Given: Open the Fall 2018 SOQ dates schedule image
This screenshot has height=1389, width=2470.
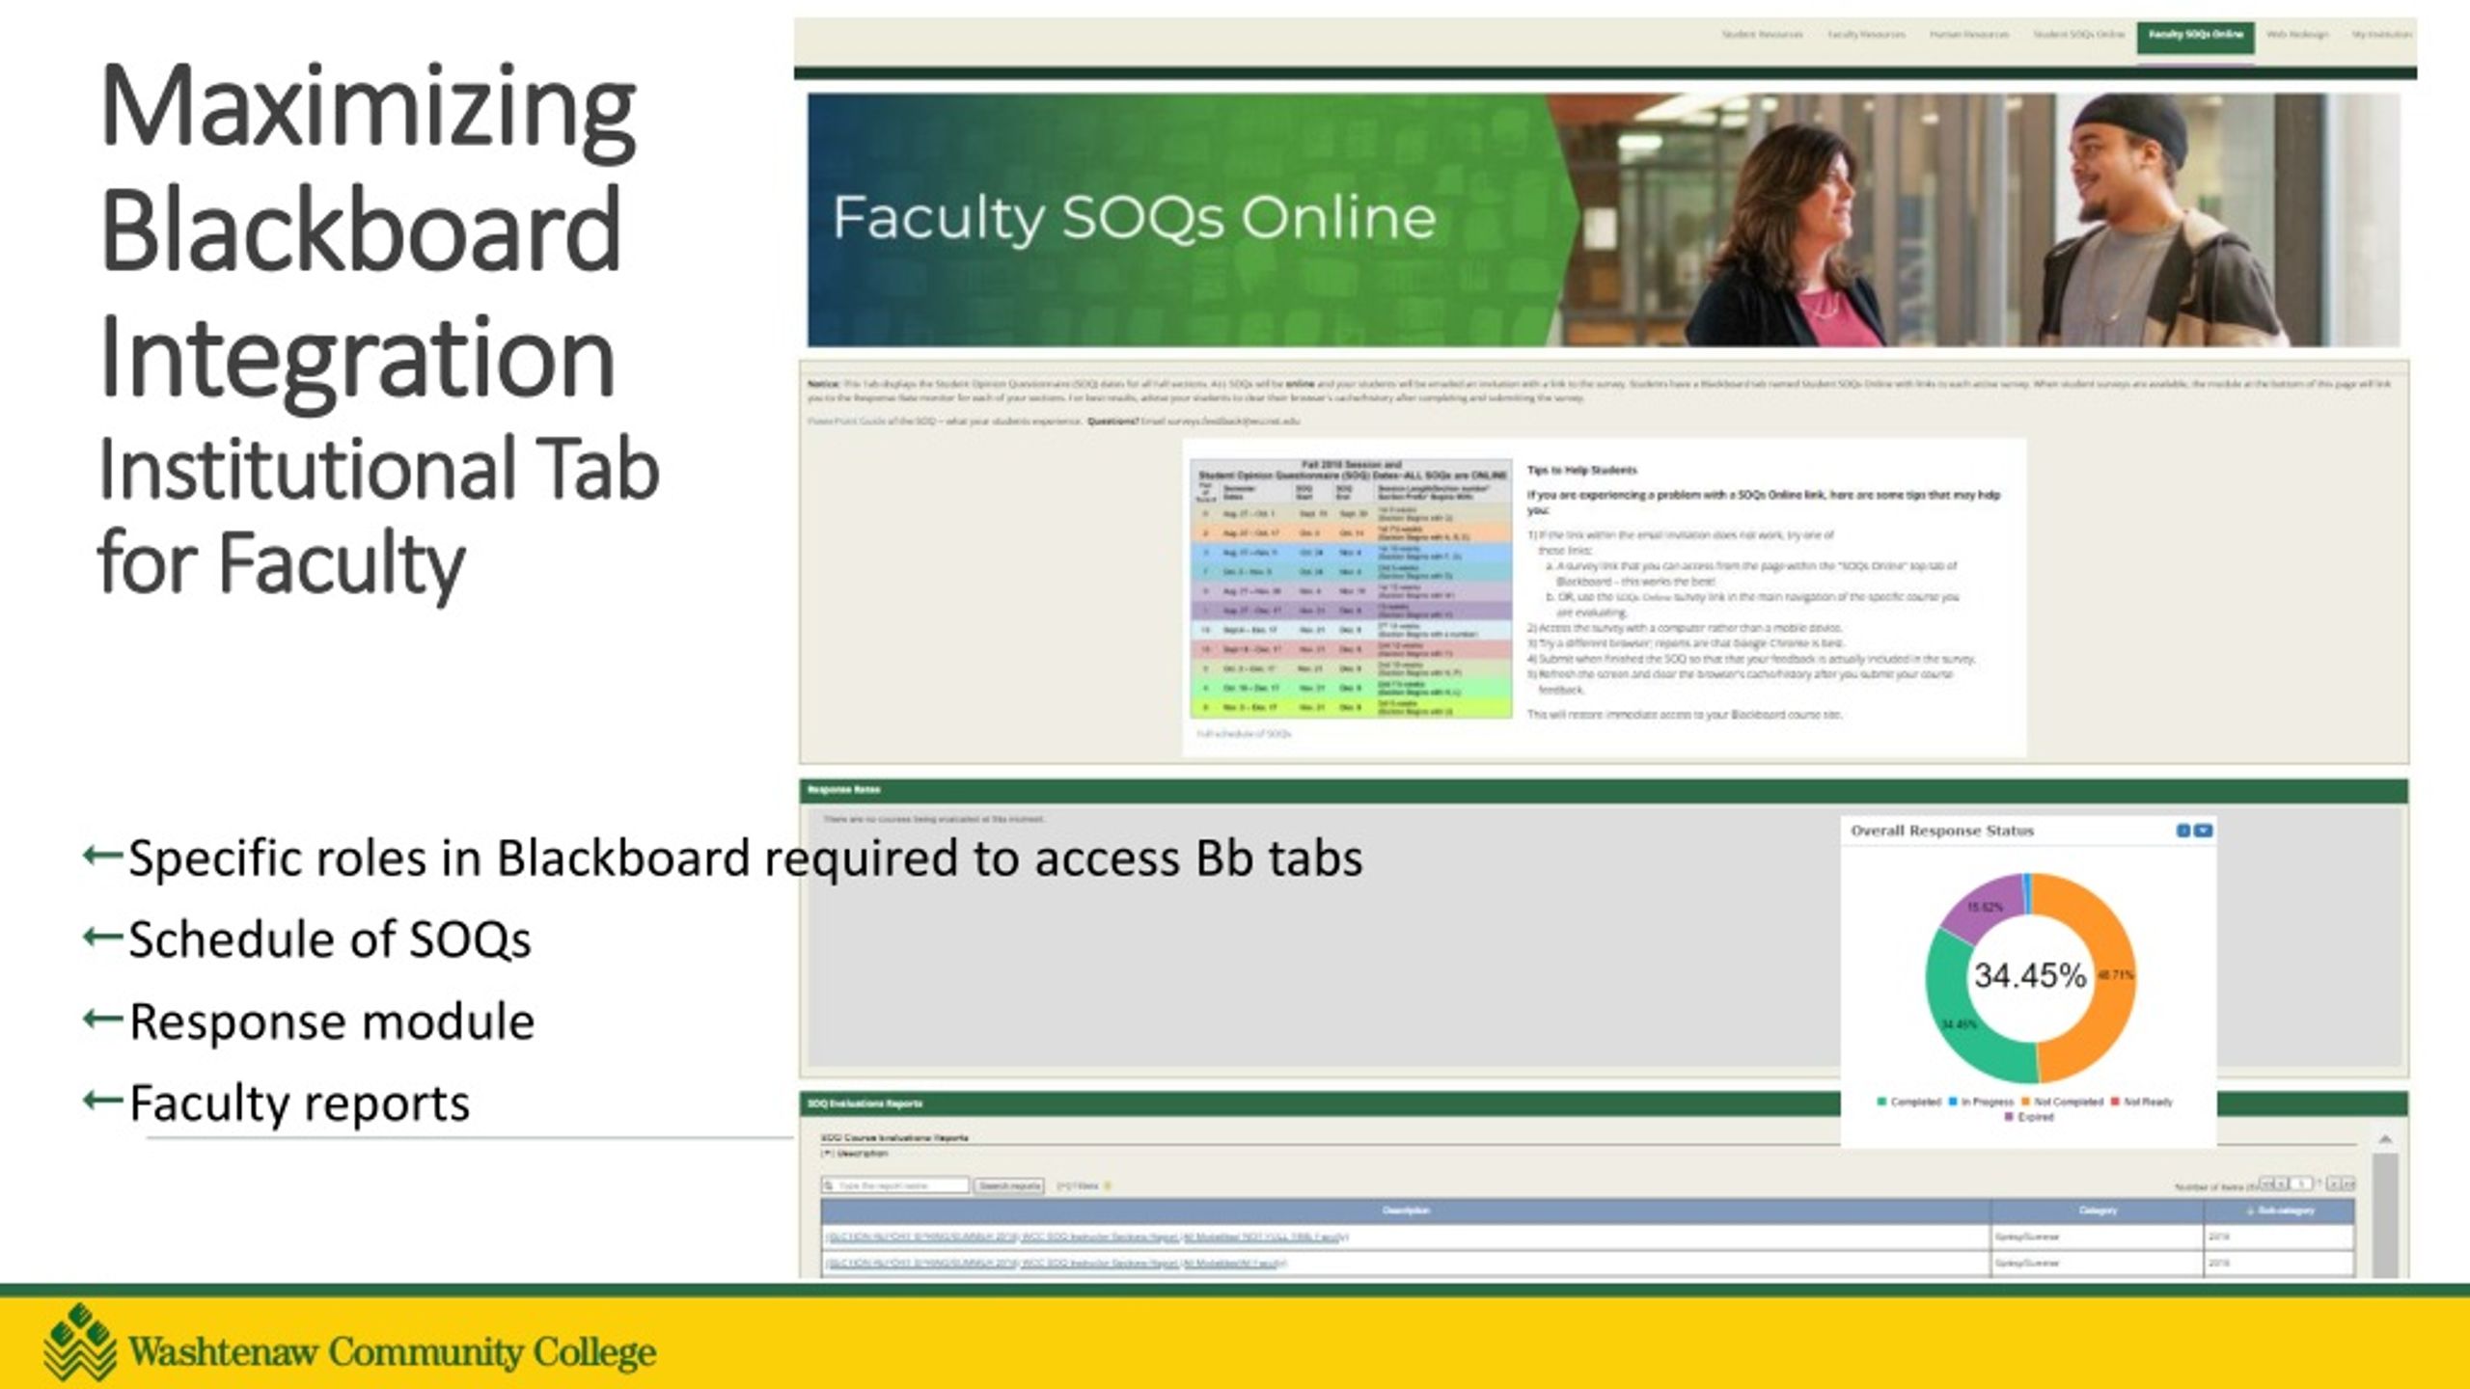Looking at the screenshot, I should 1351,588.
